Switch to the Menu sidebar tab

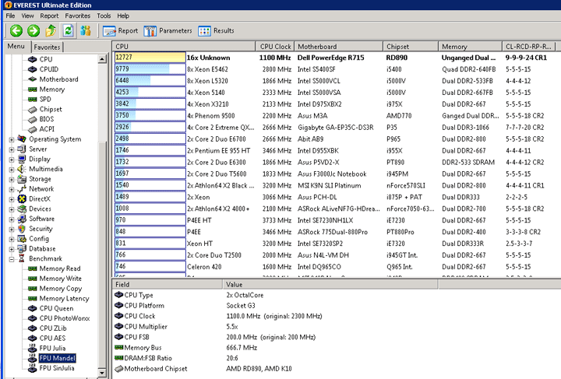coord(16,47)
